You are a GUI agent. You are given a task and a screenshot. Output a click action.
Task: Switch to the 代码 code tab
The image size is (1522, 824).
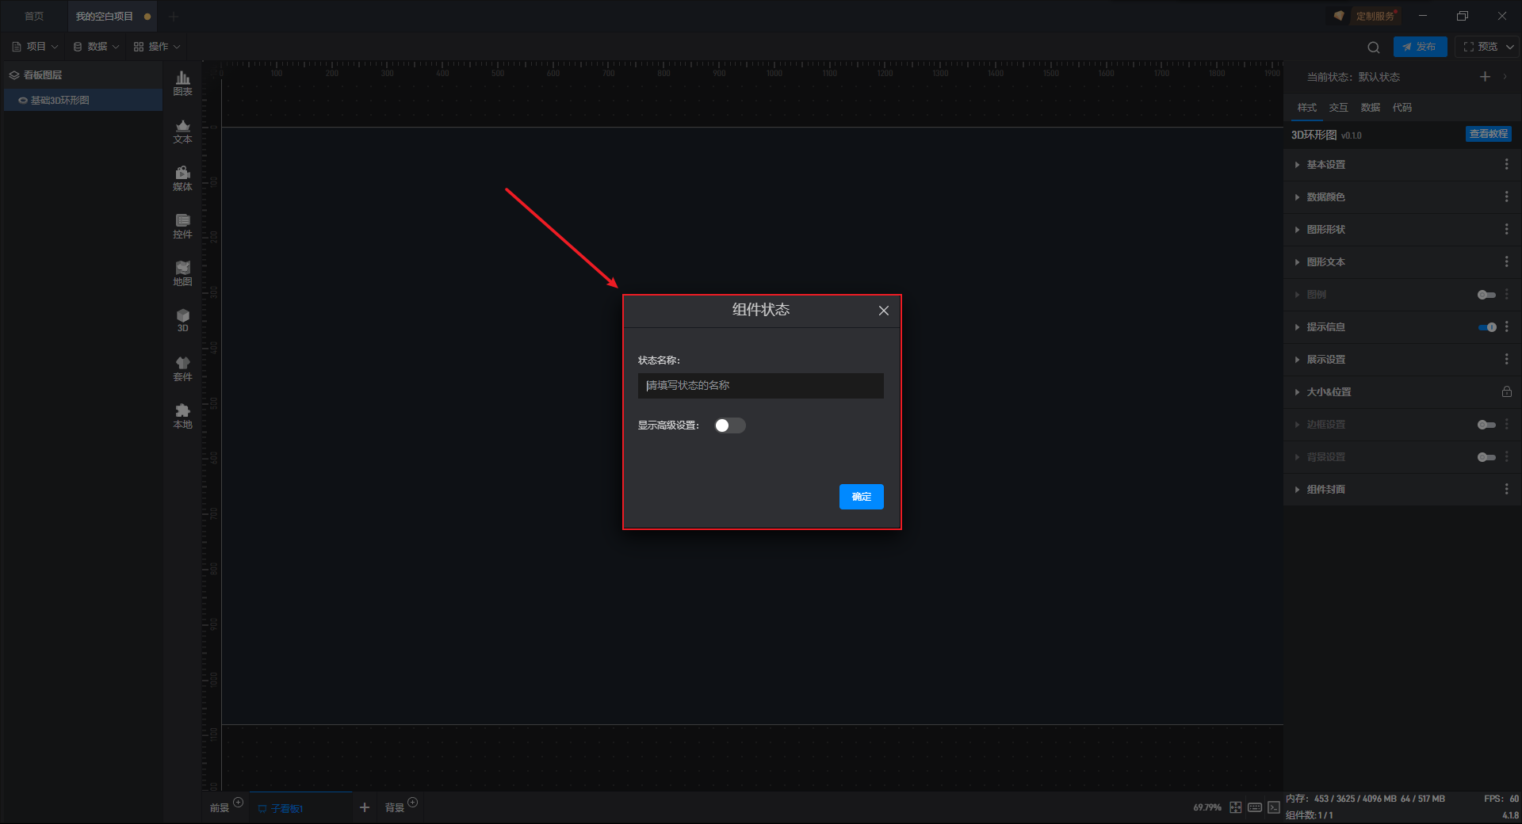(1402, 108)
